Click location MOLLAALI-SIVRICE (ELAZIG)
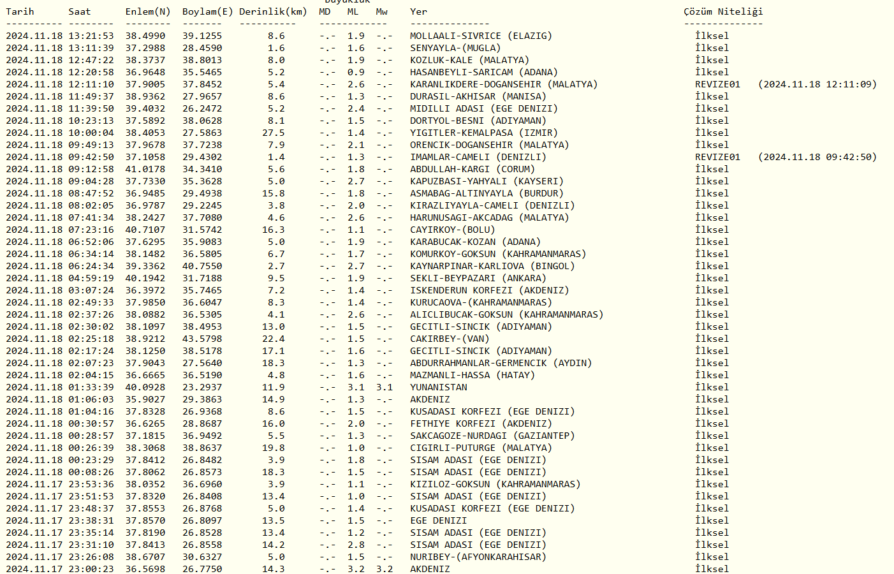 coord(481,36)
